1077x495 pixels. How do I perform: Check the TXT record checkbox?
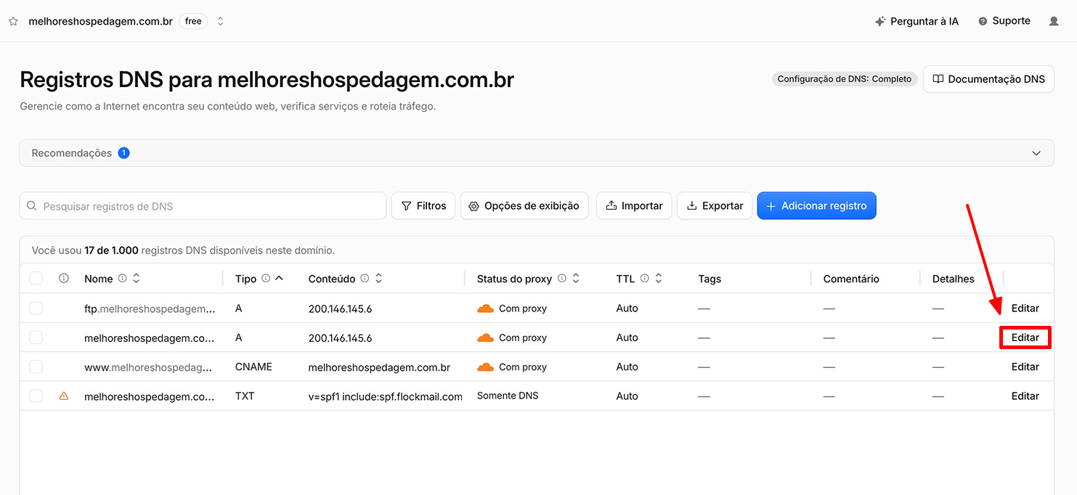click(x=36, y=396)
